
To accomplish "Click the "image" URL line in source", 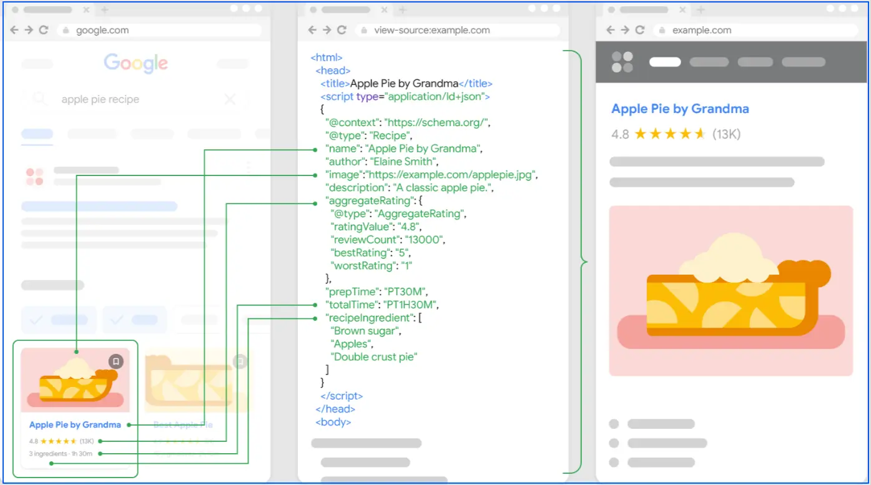I will pyautogui.click(x=431, y=175).
